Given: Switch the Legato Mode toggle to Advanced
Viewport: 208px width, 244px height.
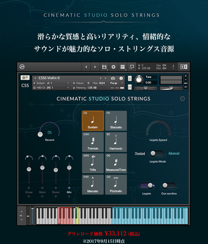Looking at the screenshot, I should 157,154.
